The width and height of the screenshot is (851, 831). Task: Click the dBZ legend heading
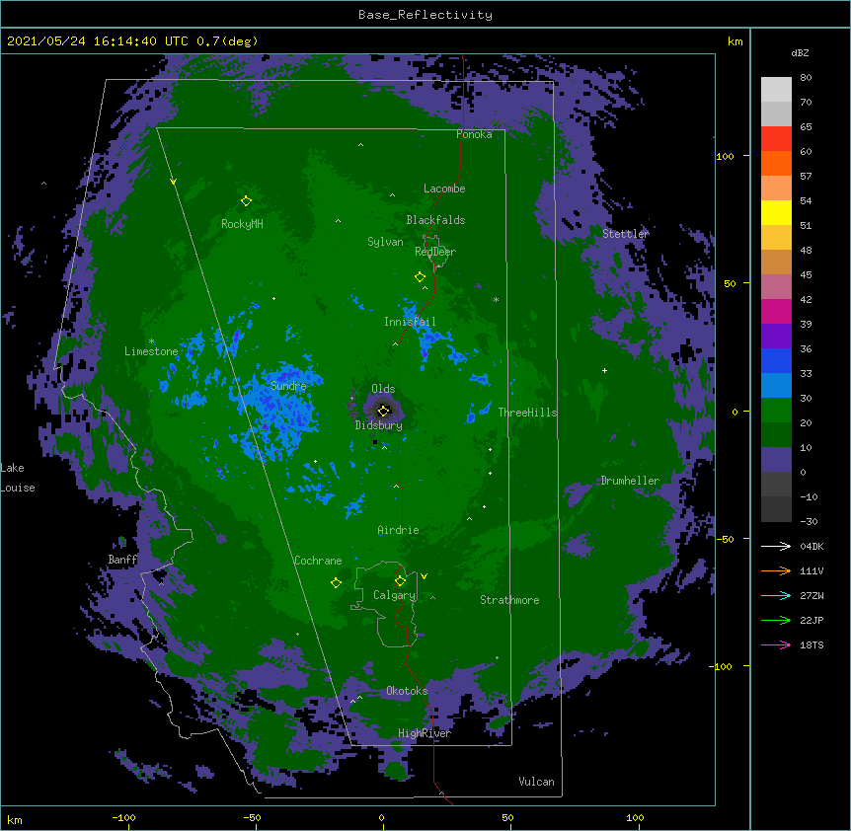pos(800,53)
